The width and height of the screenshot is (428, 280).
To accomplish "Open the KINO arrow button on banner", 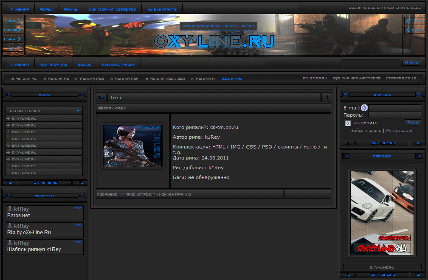I will point(414,30).
